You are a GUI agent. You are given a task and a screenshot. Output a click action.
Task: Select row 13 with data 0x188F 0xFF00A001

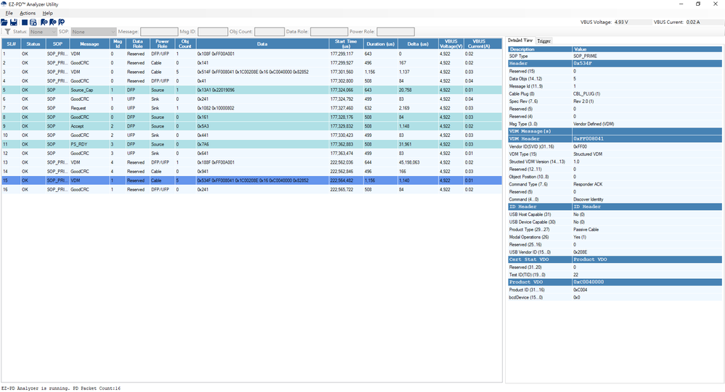coord(252,162)
